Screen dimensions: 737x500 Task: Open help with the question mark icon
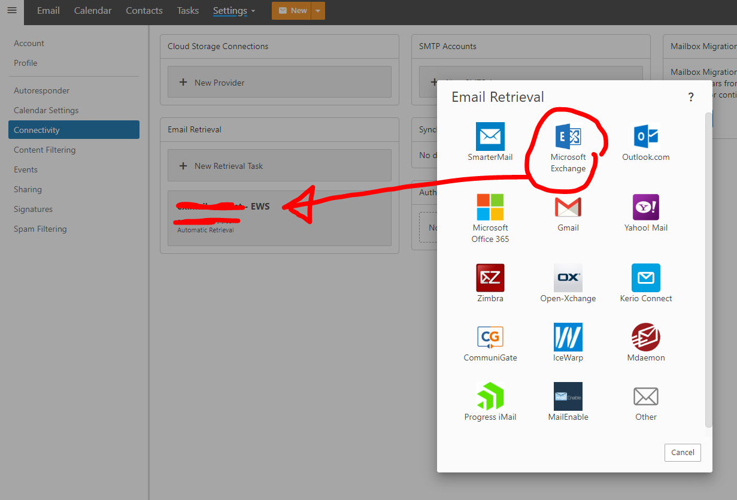point(691,97)
